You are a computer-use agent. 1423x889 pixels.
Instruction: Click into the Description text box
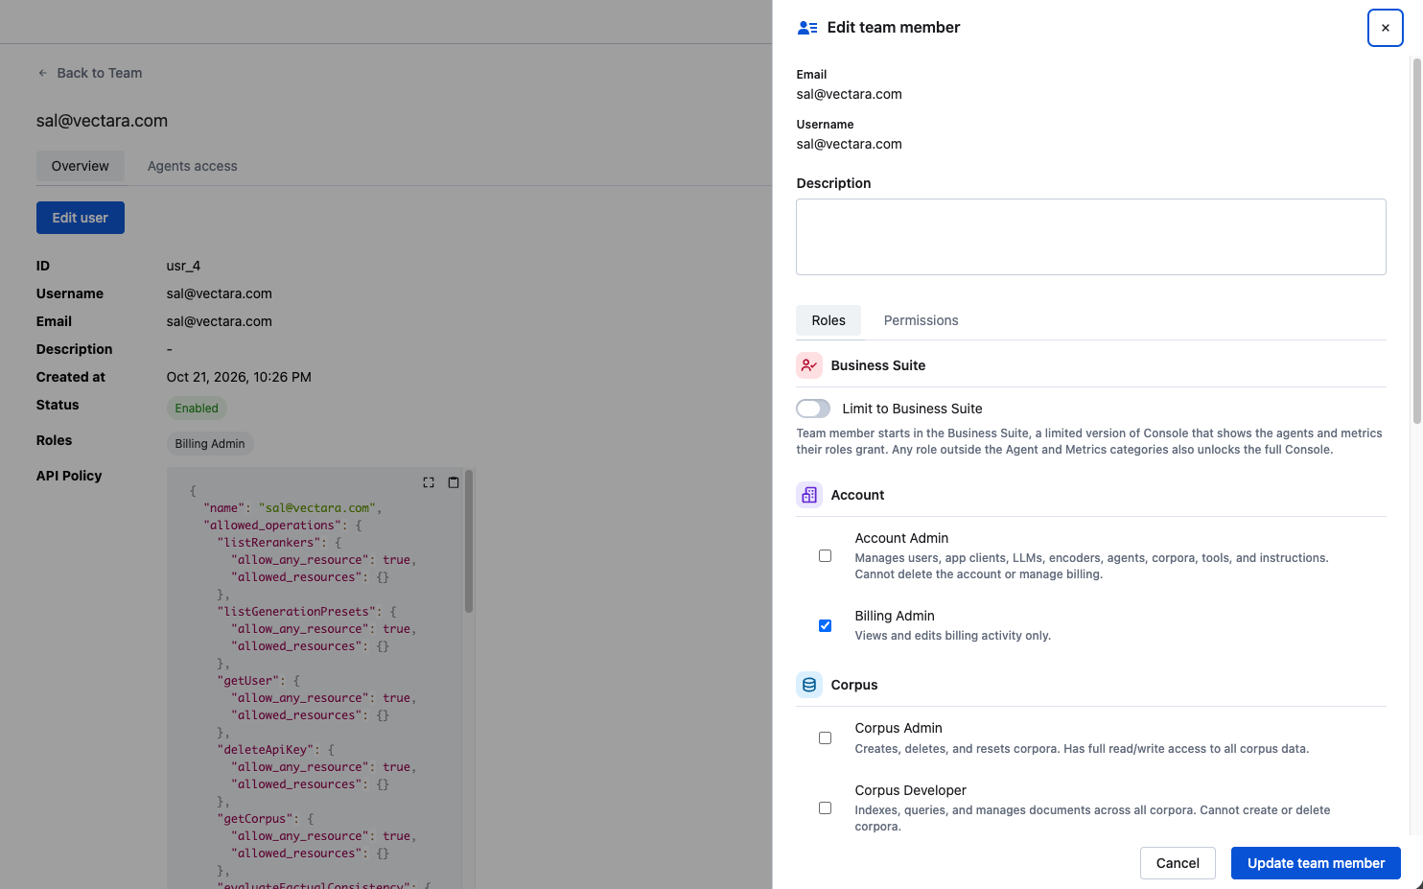click(1091, 237)
